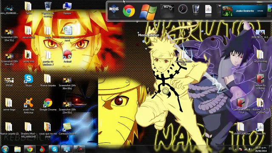Open the KeiNett Launcher folder
This screenshot has width=272, height=153.
coord(241,129)
